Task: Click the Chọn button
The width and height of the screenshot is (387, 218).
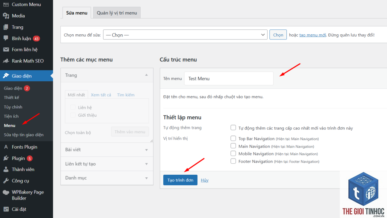Action: tap(278, 35)
